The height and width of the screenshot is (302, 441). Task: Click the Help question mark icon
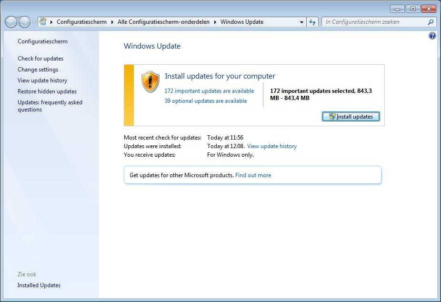tap(432, 35)
